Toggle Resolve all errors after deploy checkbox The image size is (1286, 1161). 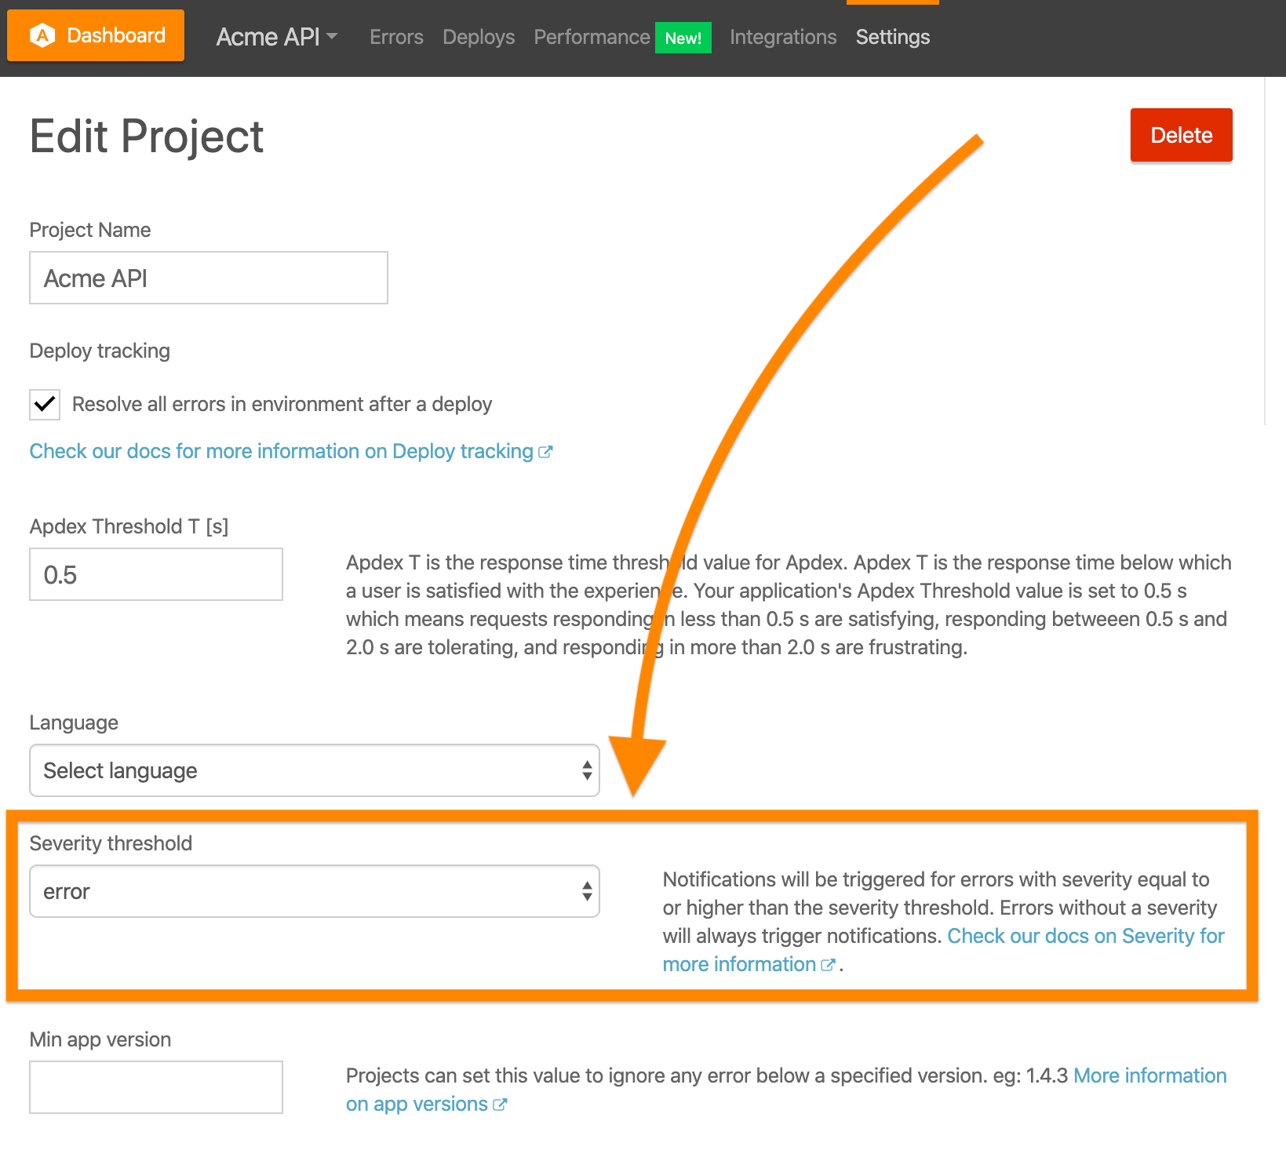[x=45, y=405]
